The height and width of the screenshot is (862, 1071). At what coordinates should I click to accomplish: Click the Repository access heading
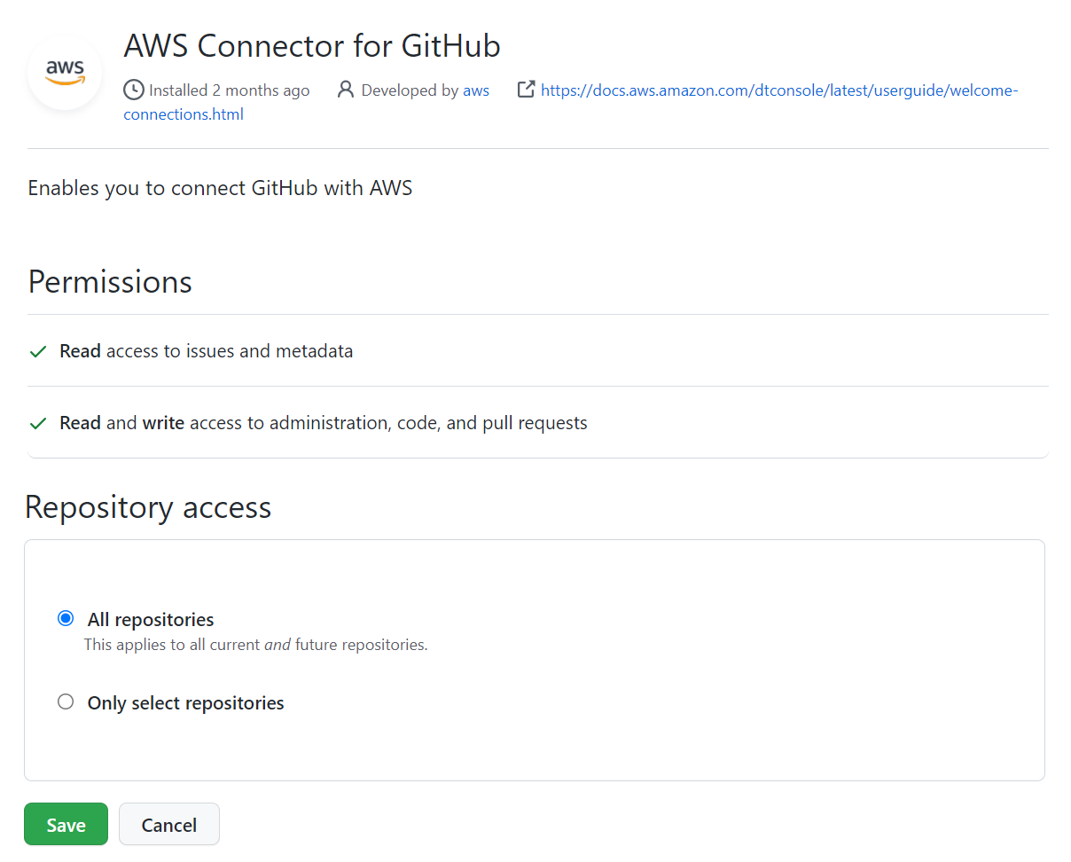(x=148, y=506)
